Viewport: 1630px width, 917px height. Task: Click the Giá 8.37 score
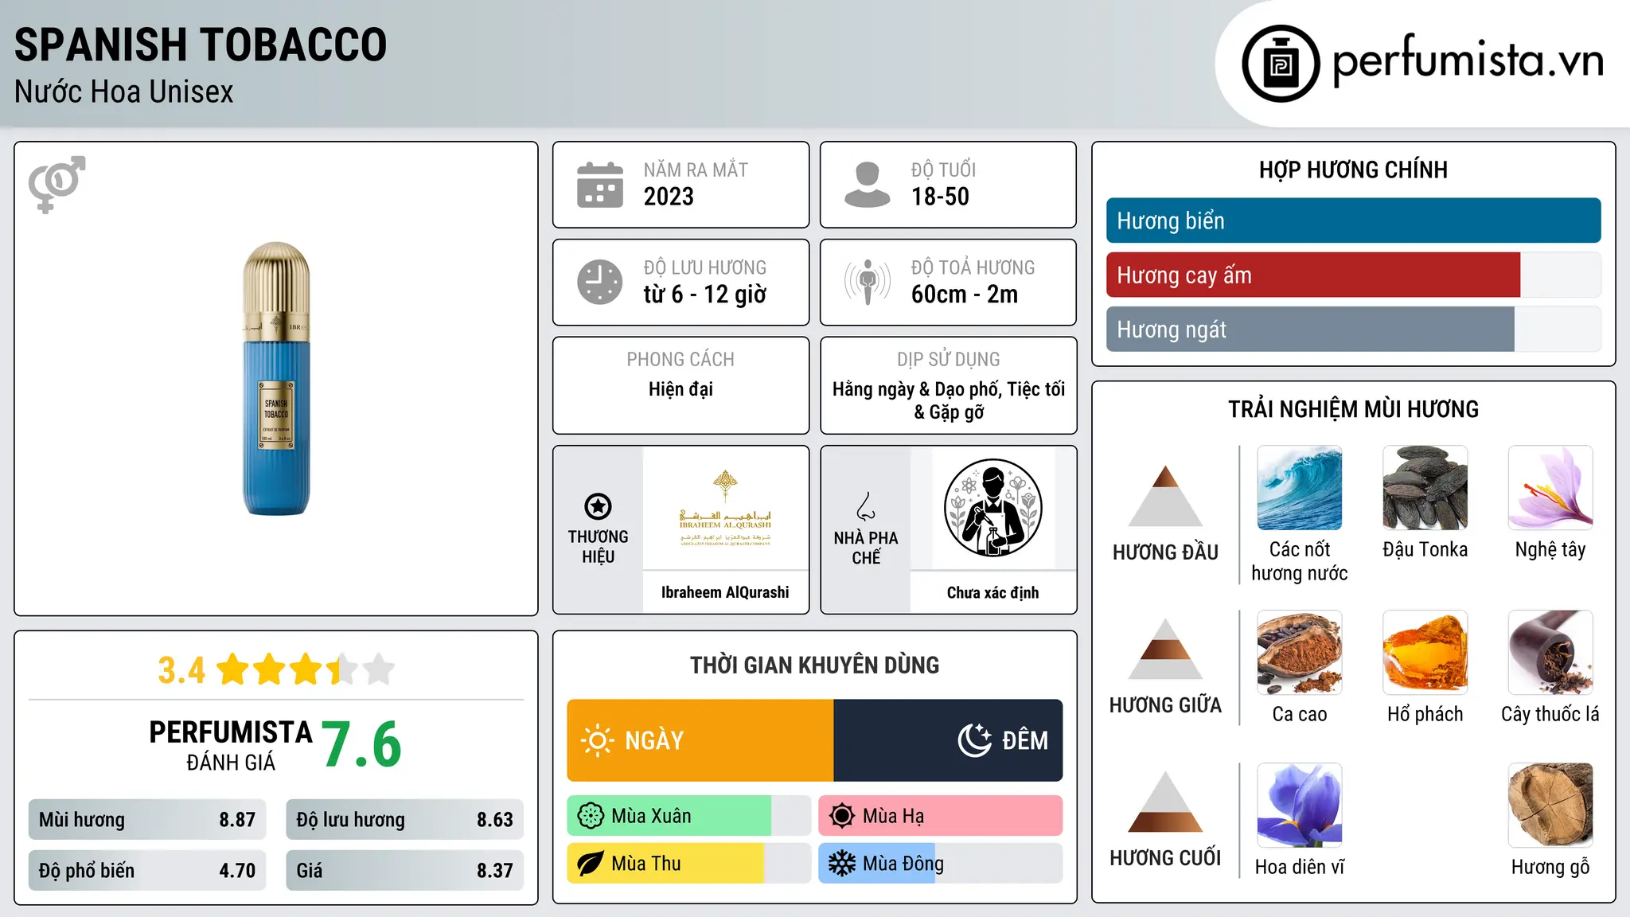pos(404,871)
